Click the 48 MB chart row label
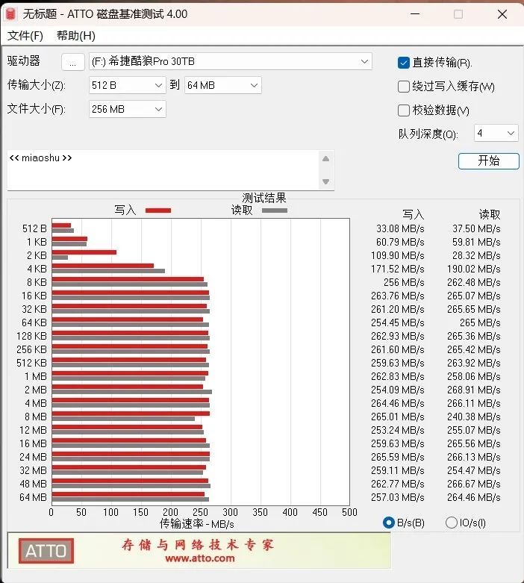 click(x=33, y=484)
